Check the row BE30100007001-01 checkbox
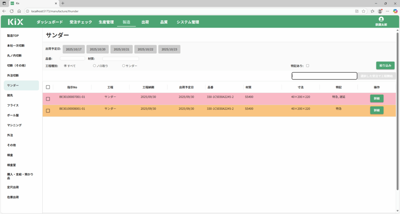Screen dimensions: 400x214 click(x=48, y=99)
